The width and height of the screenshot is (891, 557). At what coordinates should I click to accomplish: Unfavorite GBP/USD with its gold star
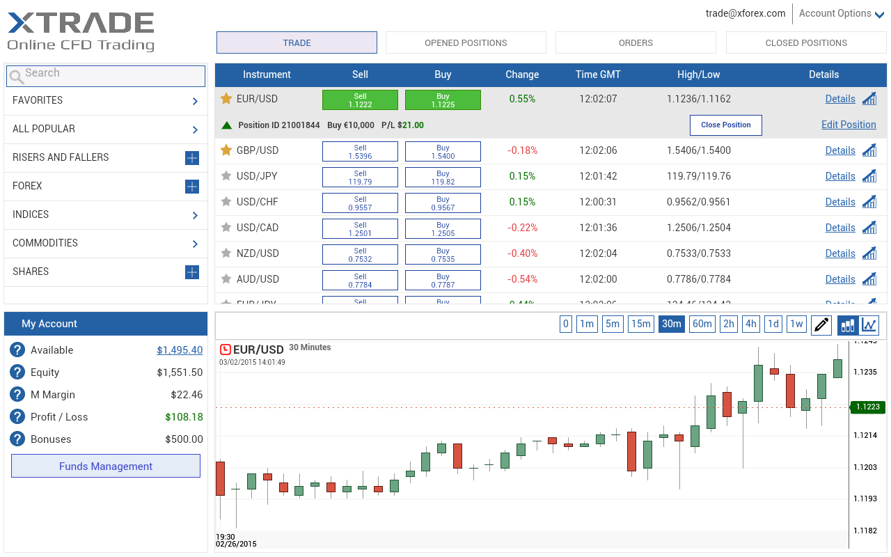(x=226, y=150)
